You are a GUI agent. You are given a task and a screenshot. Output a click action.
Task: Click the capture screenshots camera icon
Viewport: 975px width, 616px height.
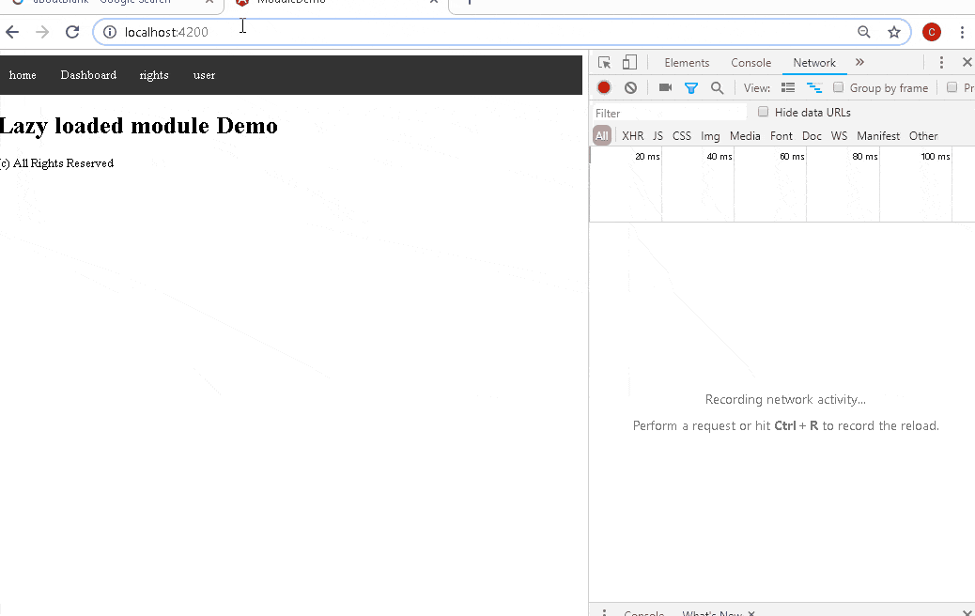pyautogui.click(x=665, y=87)
